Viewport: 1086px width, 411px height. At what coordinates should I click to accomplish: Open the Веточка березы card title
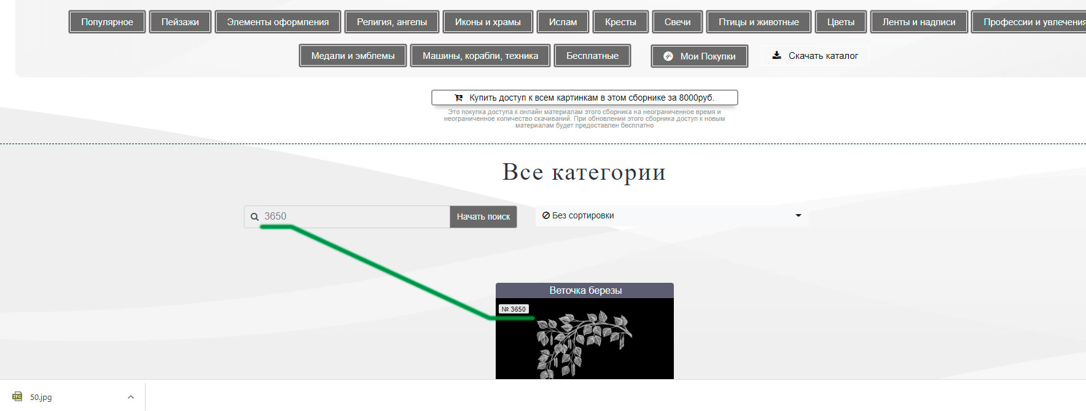pyautogui.click(x=585, y=291)
